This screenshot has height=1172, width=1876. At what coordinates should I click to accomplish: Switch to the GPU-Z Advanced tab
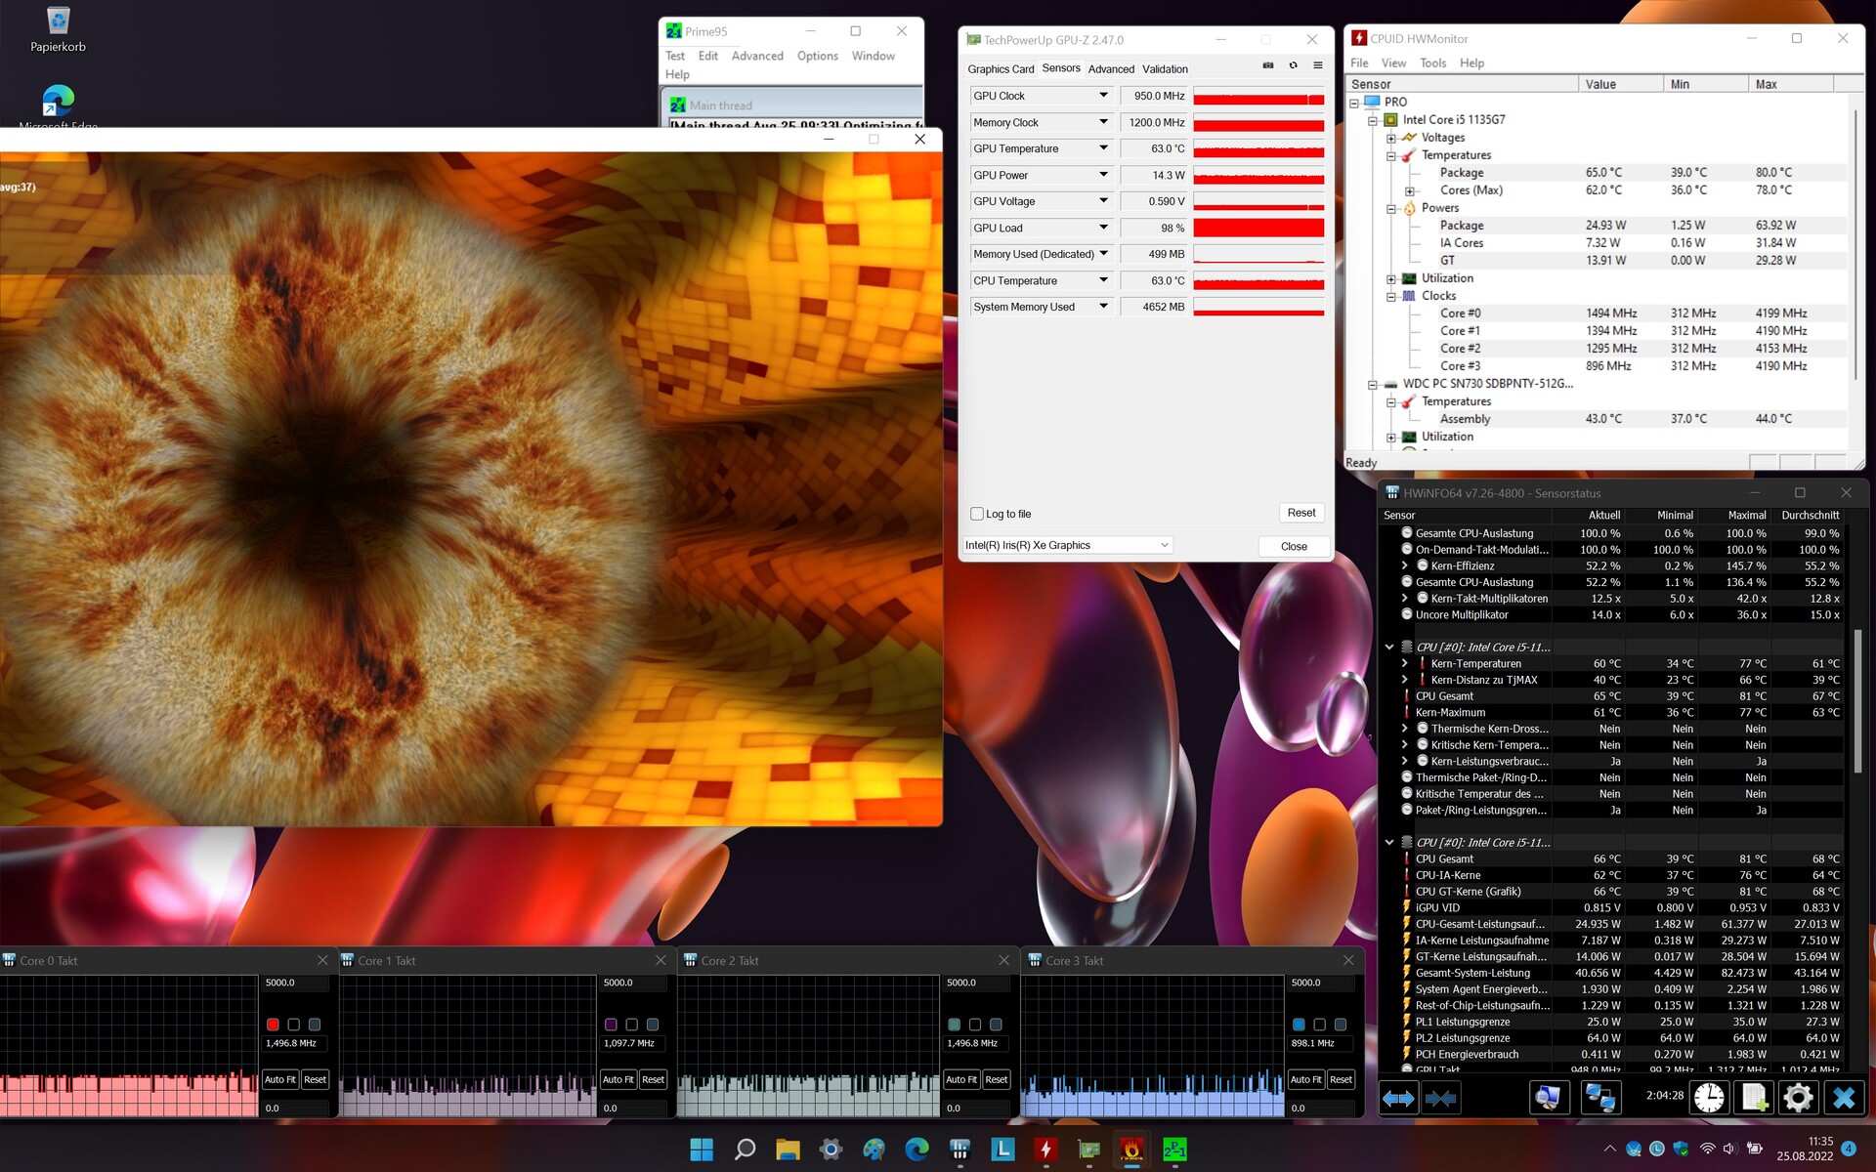(1111, 68)
